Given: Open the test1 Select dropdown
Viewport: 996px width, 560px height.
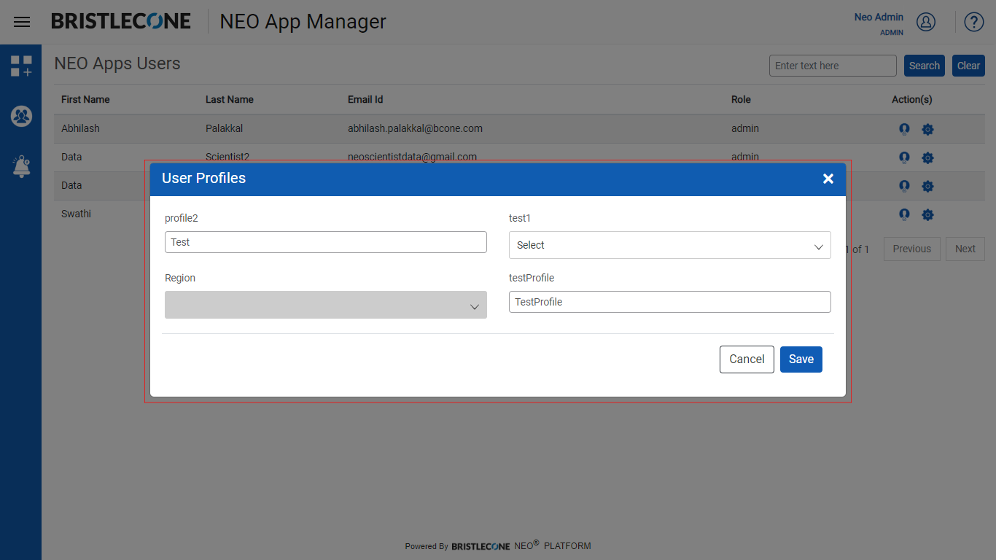Looking at the screenshot, I should click(669, 245).
